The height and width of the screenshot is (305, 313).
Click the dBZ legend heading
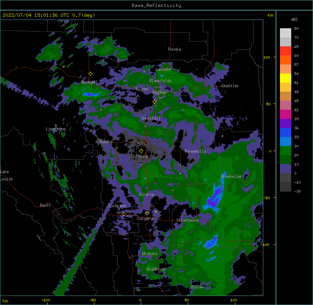pyautogui.click(x=294, y=19)
